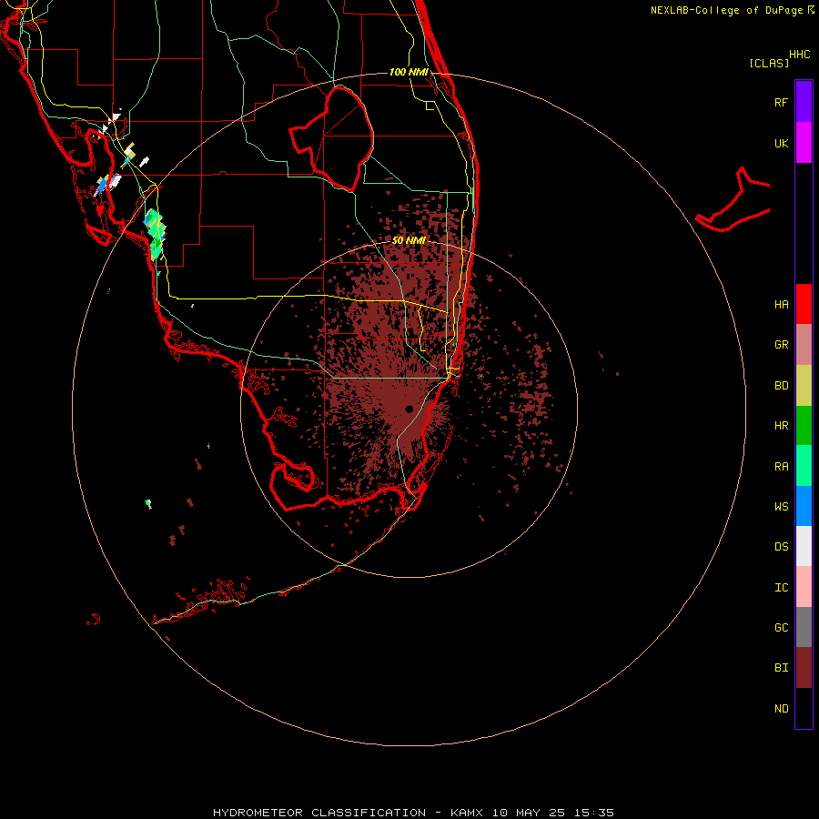Click the "IC" legend label
The width and height of the screenshot is (819, 819).
pyautogui.click(x=781, y=588)
